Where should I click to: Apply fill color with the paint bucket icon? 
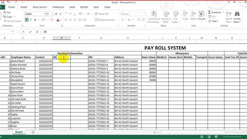click(x=52, y=20)
